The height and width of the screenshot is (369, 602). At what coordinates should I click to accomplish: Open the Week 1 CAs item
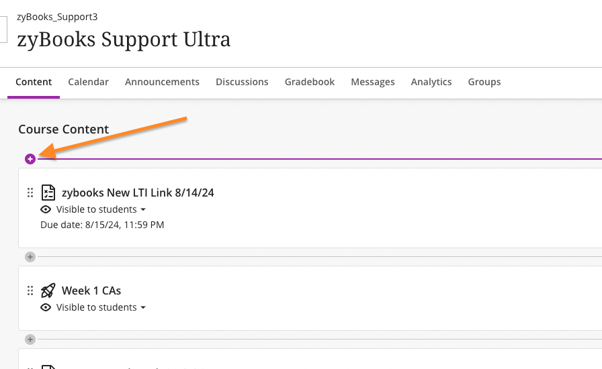(x=91, y=291)
